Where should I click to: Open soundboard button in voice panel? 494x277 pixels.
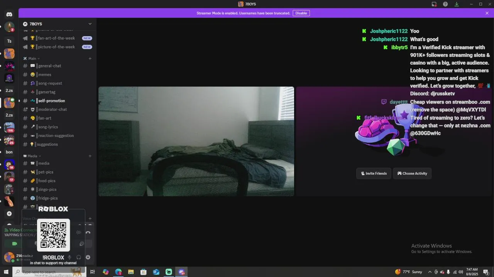(82, 244)
